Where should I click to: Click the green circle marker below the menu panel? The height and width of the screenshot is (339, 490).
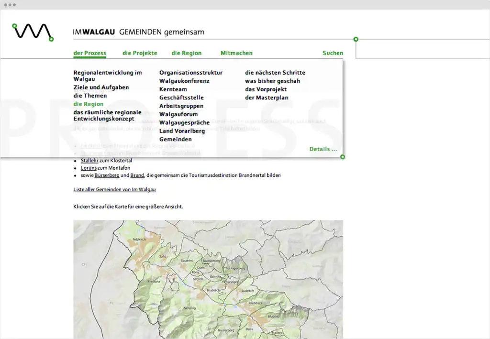click(x=343, y=156)
